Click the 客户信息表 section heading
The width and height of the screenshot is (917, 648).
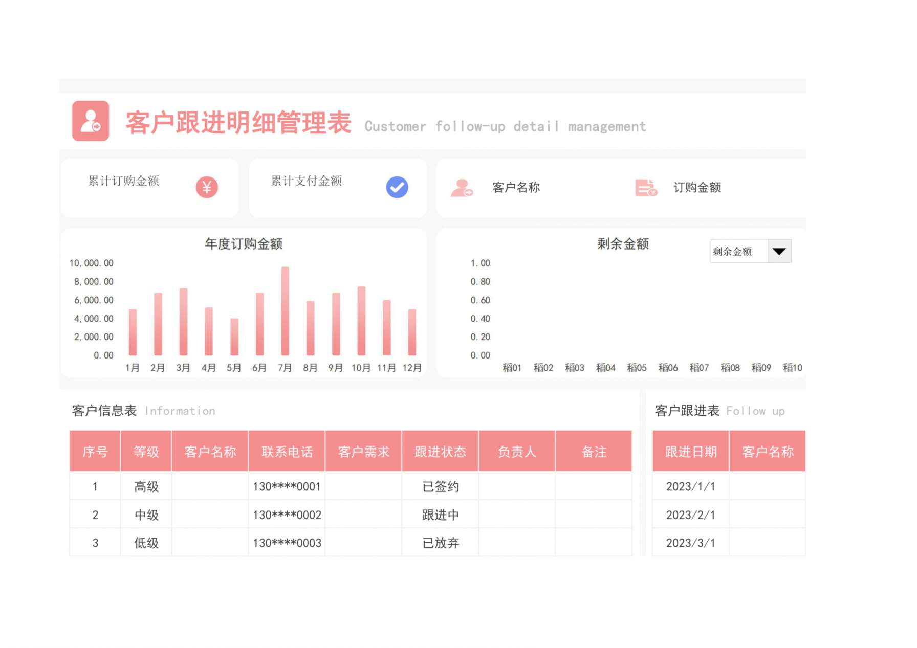[104, 410]
